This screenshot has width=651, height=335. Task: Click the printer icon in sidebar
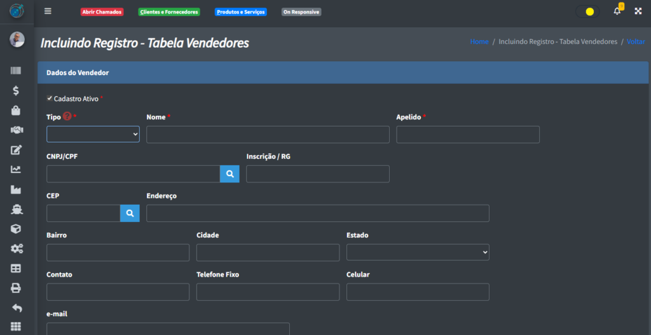tap(17, 288)
